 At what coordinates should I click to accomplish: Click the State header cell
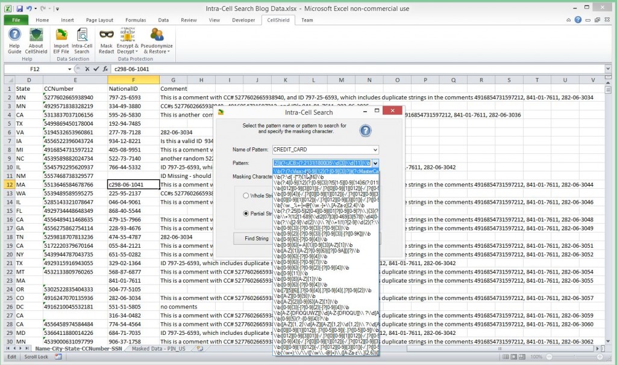pos(29,89)
